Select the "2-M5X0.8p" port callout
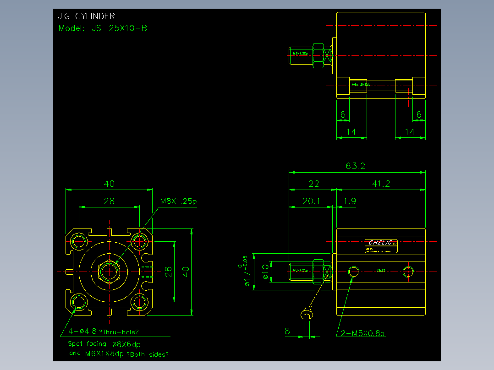Image resolution: width=494 pixels, height=370 pixels. click(x=363, y=333)
